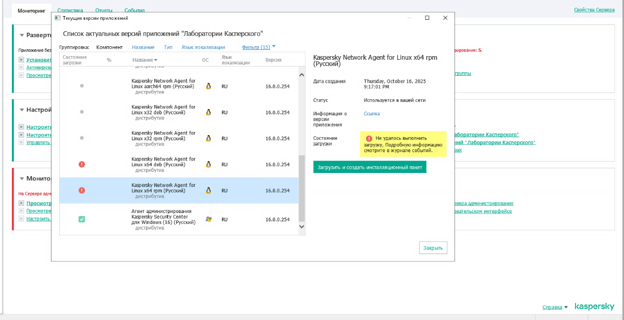624x320 pixels.
Task: Group list by Язык локализации
Action: 203,47
